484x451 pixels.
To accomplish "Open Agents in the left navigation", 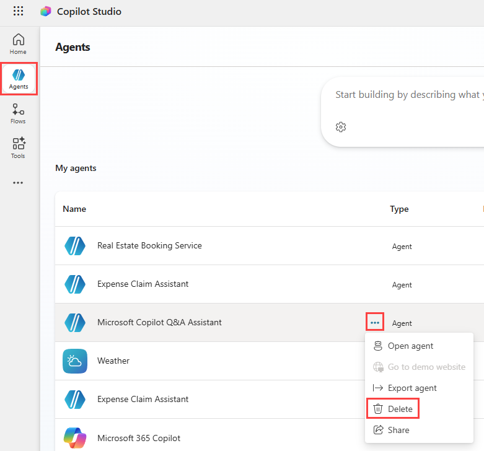I will (19, 79).
